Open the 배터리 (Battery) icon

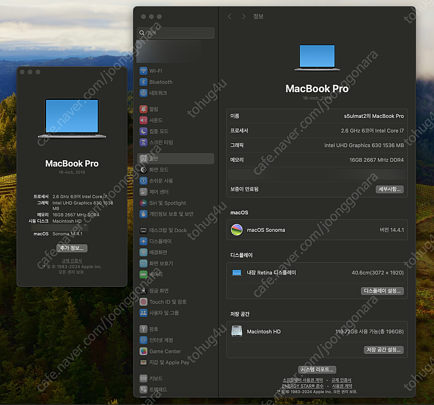tap(143, 275)
